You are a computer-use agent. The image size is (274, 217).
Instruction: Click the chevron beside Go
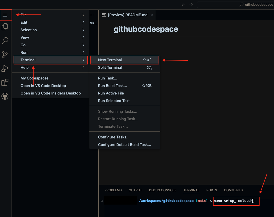[84, 45]
